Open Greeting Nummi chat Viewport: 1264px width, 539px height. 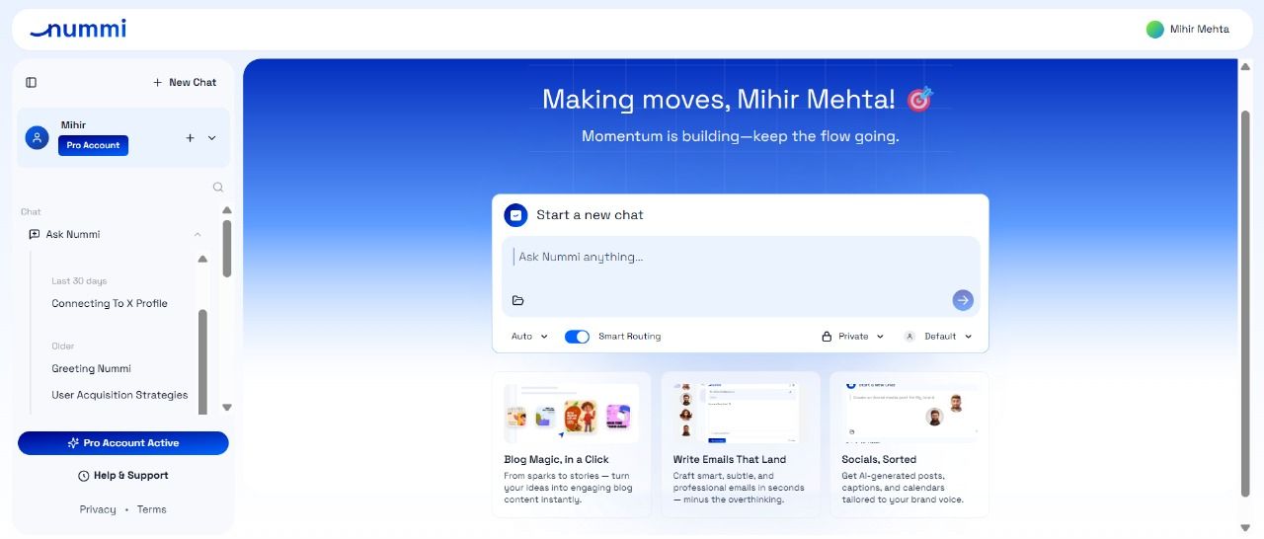[91, 369]
